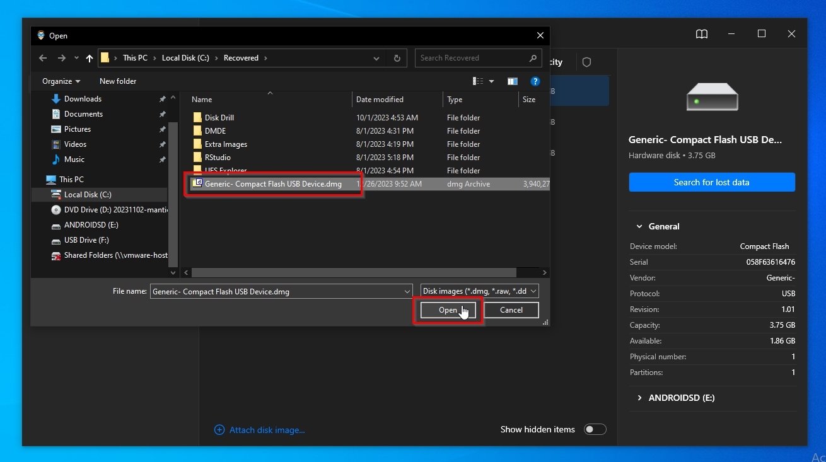This screenshot has width=826, height=462.
Task: Select DVD Drive (D:) in tree
Action: click(115, 210)
